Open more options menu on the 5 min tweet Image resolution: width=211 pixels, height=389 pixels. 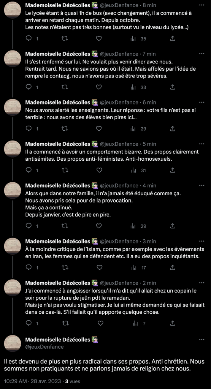coord(202,144)
